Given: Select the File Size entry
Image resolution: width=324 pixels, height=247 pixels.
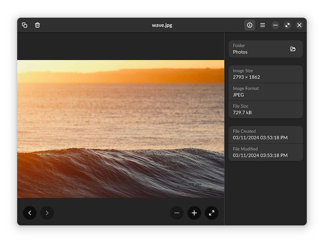Looking at the screenshot, I should pyautogui.click(x=265, y=109).
